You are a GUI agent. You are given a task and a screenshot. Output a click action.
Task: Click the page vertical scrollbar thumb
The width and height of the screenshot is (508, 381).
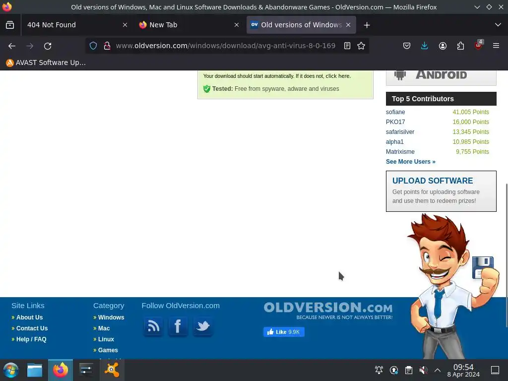coord(506,256)
